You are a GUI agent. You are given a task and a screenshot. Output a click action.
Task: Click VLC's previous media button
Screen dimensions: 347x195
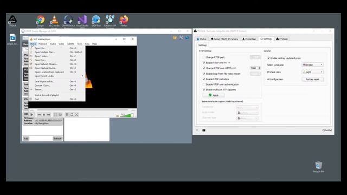pos(39,114)
